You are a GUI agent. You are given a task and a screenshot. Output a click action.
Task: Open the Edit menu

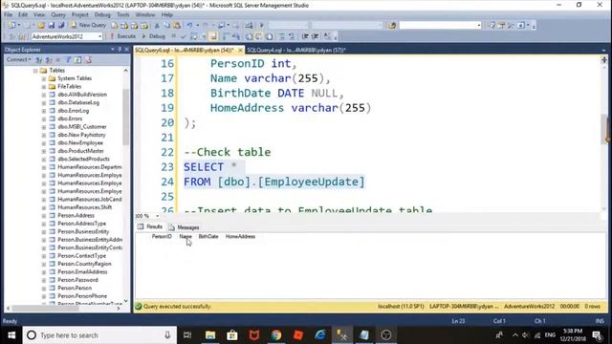23,15
